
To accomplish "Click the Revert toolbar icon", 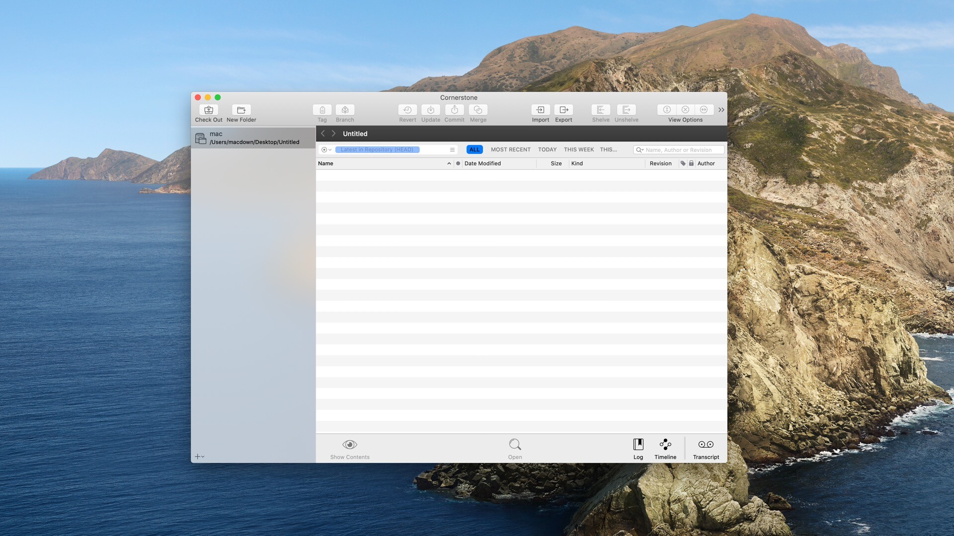I will 407,110.
